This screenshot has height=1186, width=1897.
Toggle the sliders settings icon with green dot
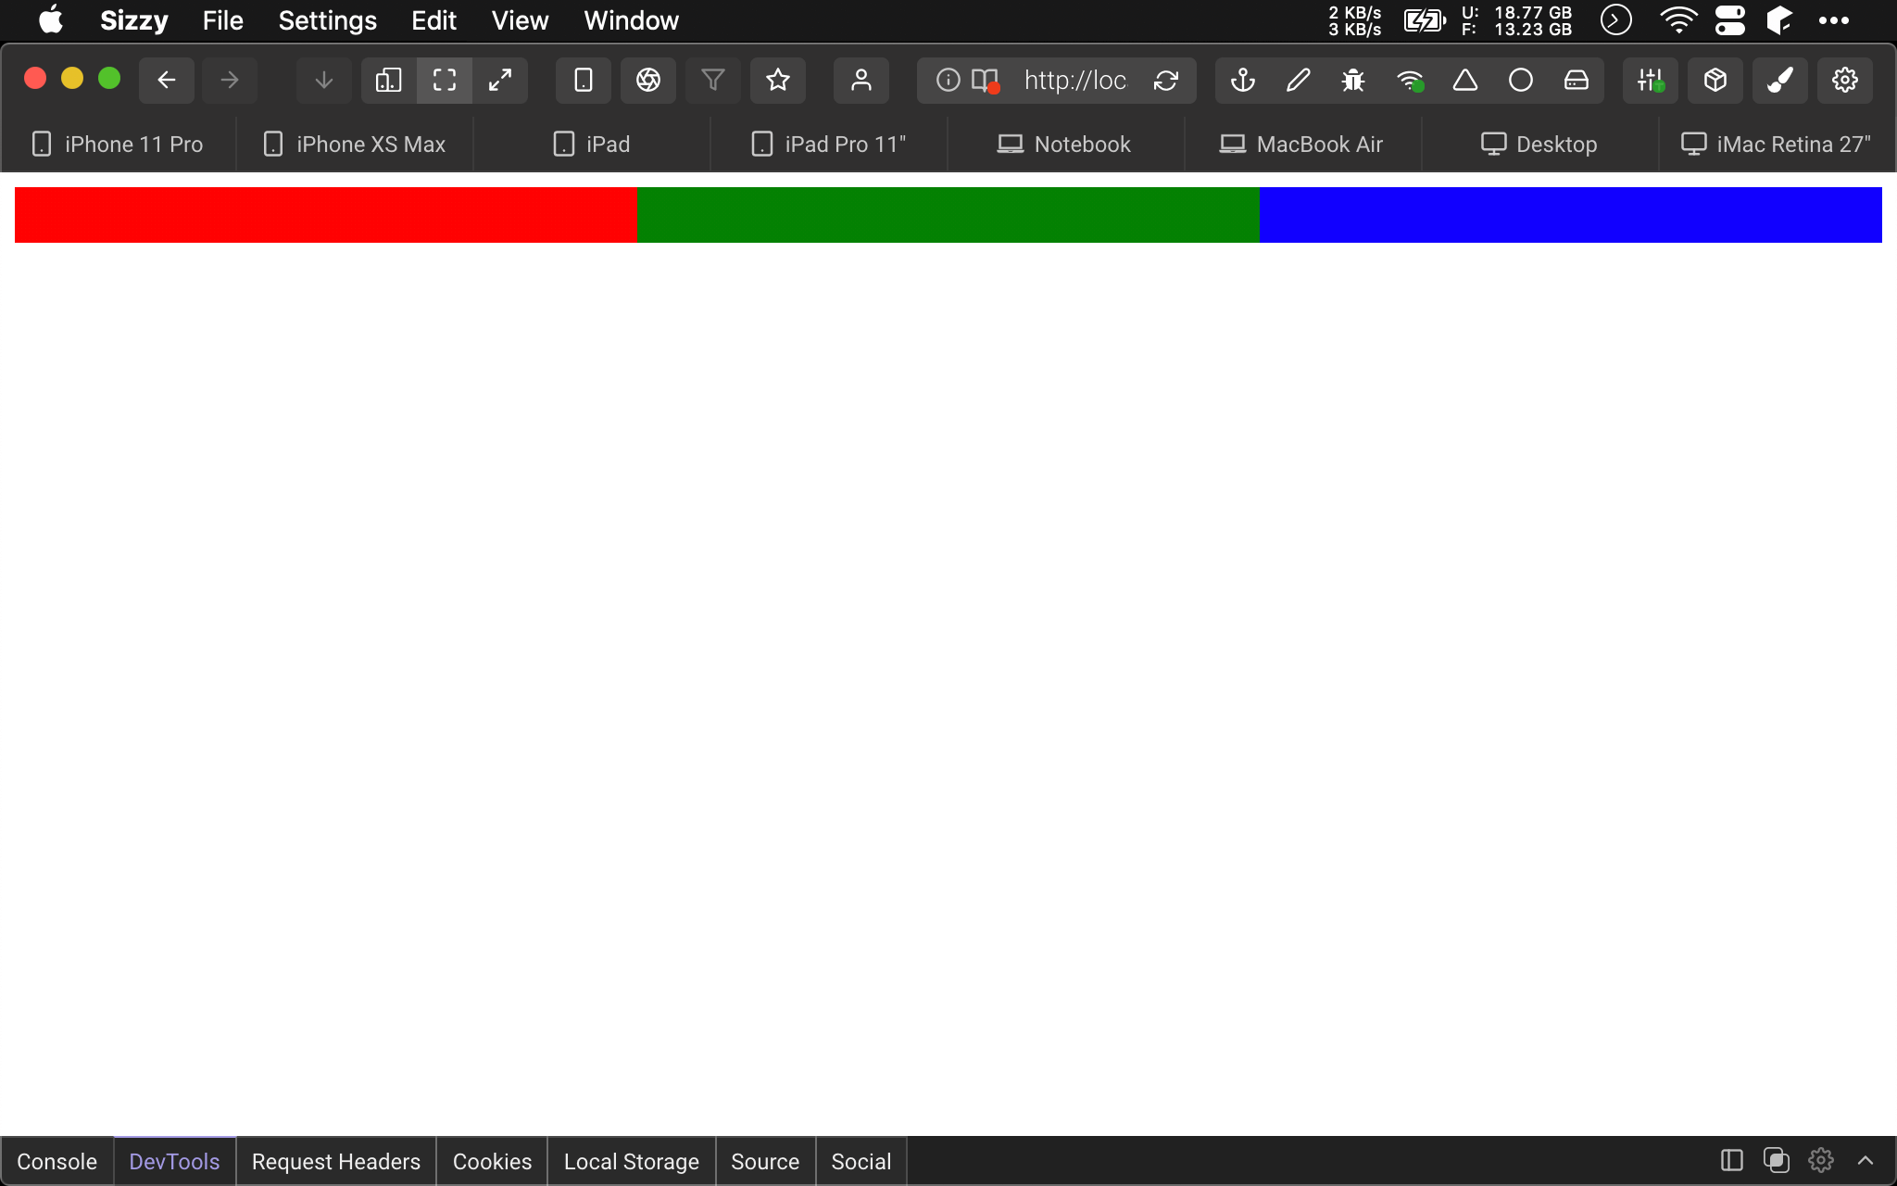tap(1650, 81)
